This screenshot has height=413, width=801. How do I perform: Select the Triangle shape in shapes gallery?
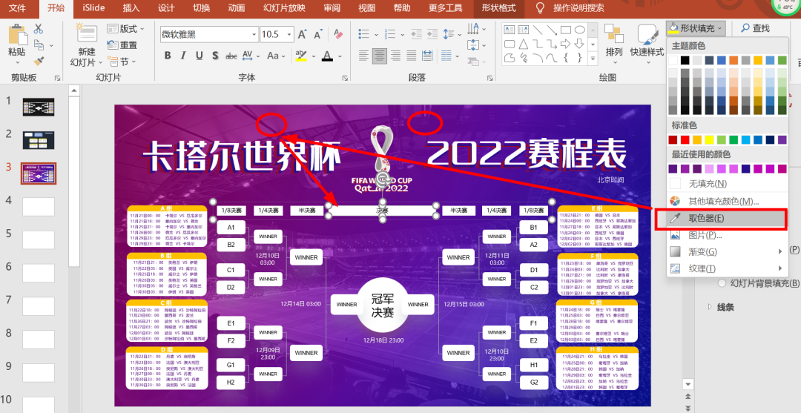pos(524,44)
